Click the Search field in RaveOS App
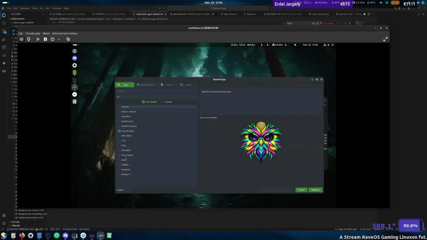 157,91
